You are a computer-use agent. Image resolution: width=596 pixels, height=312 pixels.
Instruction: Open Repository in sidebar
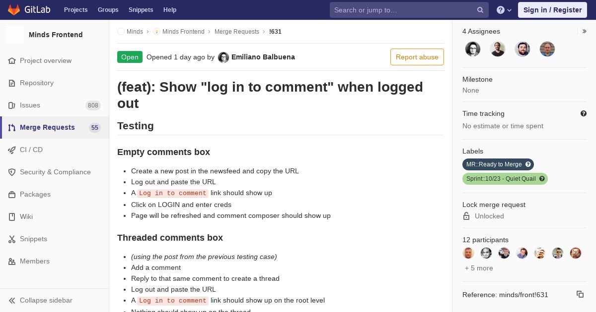point(55,83)
